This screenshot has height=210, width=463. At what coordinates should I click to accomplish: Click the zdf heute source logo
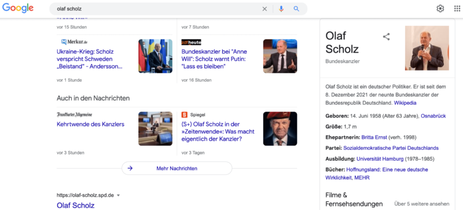192,42
